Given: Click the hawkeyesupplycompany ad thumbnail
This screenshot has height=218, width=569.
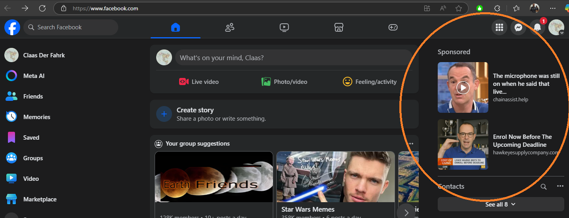Looking at the screenshot, I should click(x=463, y=144).
